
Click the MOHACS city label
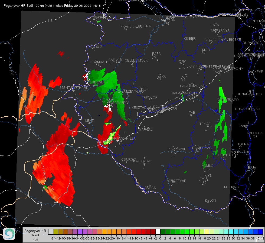pos(231,187)
